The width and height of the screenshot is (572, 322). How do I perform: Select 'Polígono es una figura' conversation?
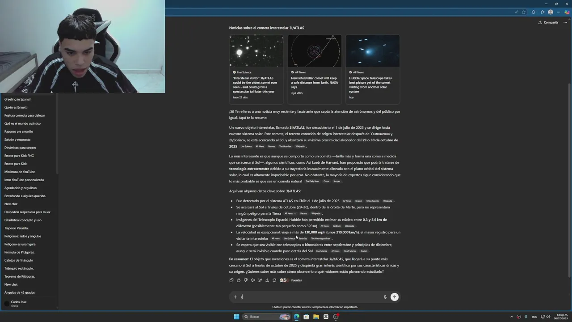tap(20, 244)
